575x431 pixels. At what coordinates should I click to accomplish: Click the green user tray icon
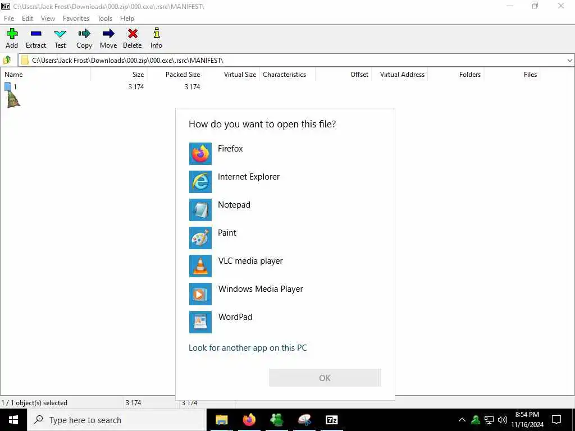point(476,420)
